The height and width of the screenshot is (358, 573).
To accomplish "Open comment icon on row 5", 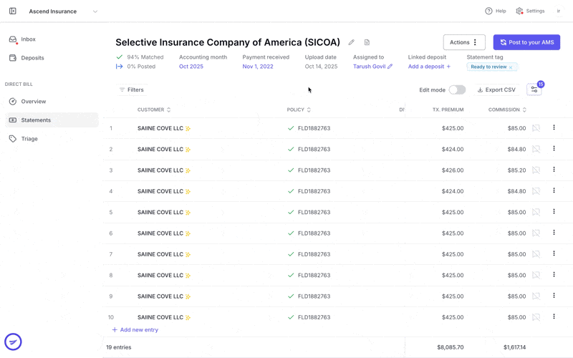I will (x=536, y=212).
